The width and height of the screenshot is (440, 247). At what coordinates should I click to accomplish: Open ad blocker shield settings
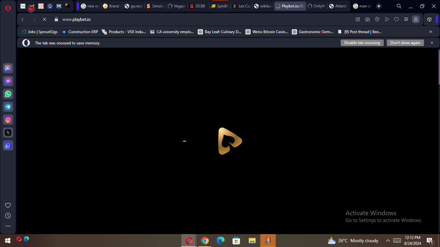coord(377,19)
